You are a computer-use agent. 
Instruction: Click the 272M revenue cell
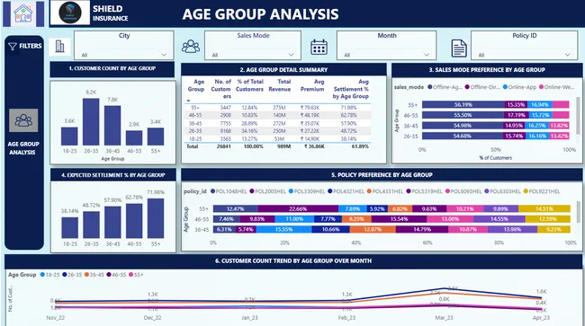[279, 123]
